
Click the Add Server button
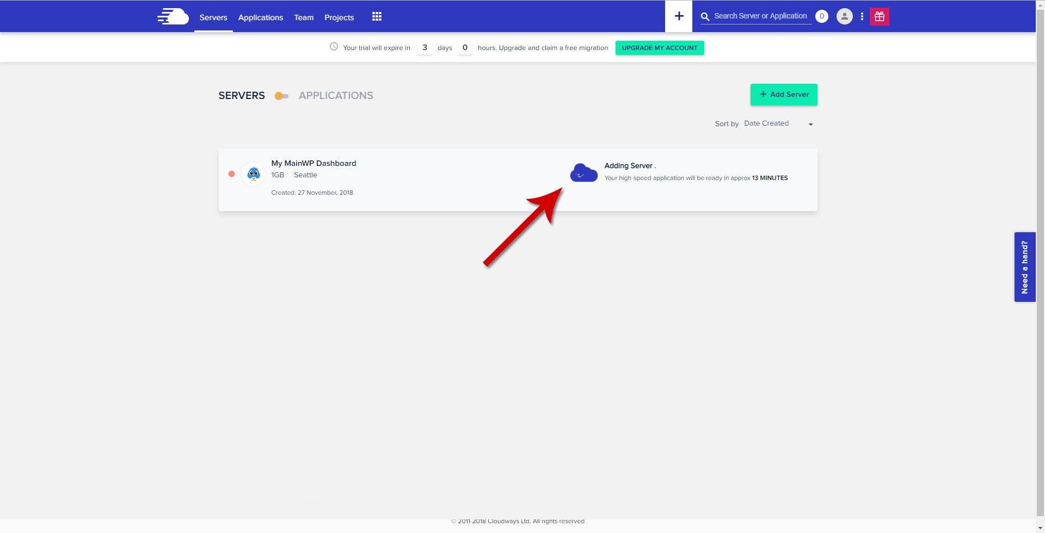(x=783, y=94)
